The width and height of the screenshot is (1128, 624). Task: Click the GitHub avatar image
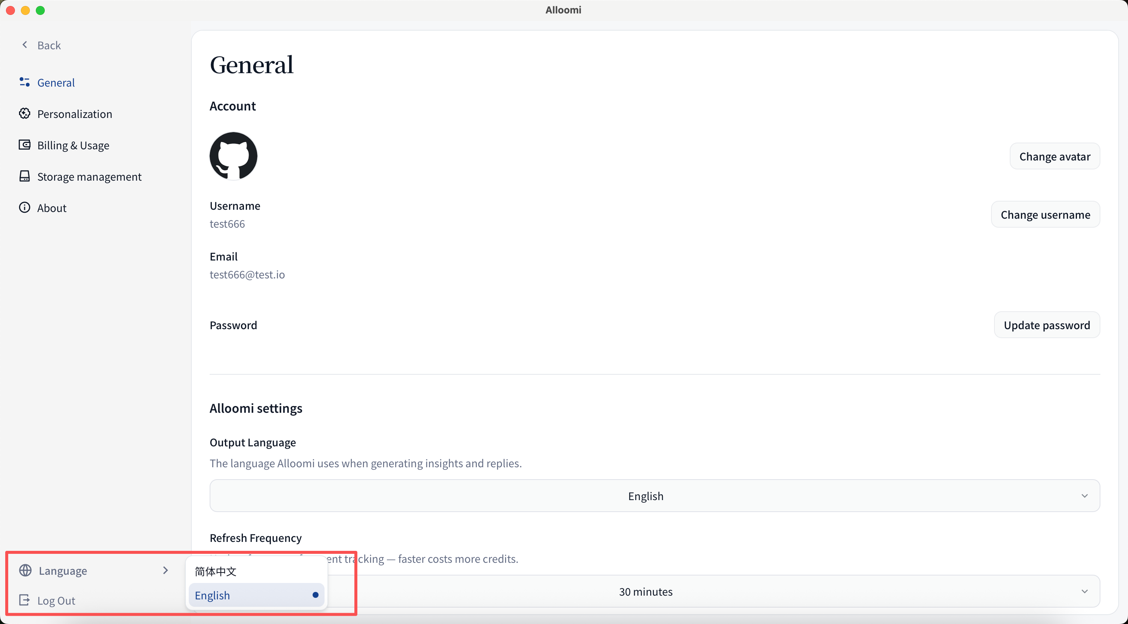click(234, 156)
